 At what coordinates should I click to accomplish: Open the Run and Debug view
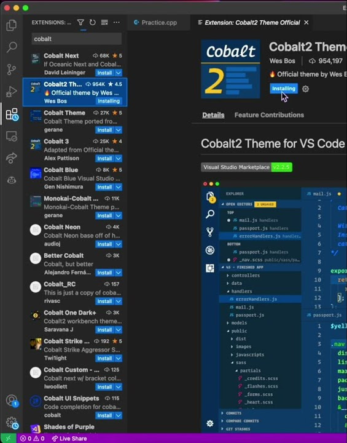click(x=12, y=92)
